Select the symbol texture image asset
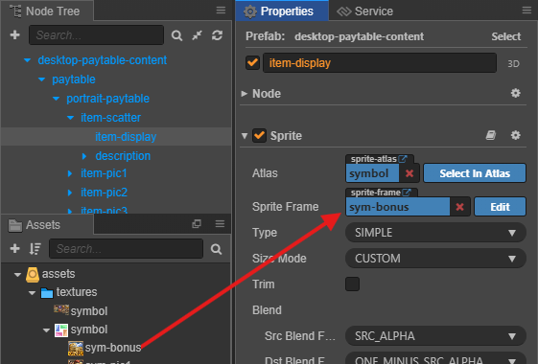538x364 pixels. [x=81, y=310]
